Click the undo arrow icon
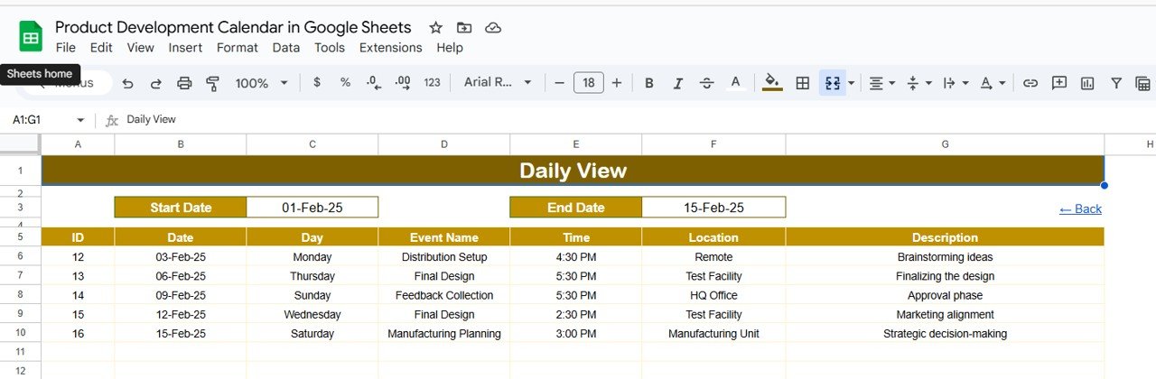Screen dimensions: 1156x379 pyautogui.click(x=127, y=83)
